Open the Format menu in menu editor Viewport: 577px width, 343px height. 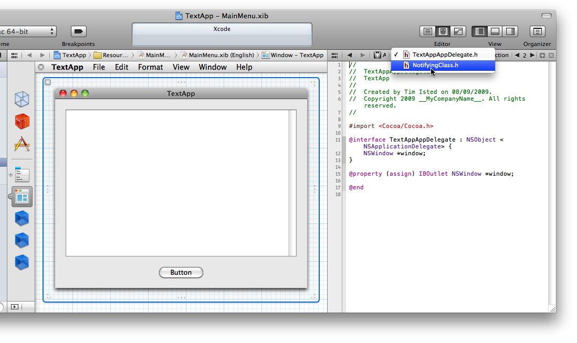tap(151, 67)
